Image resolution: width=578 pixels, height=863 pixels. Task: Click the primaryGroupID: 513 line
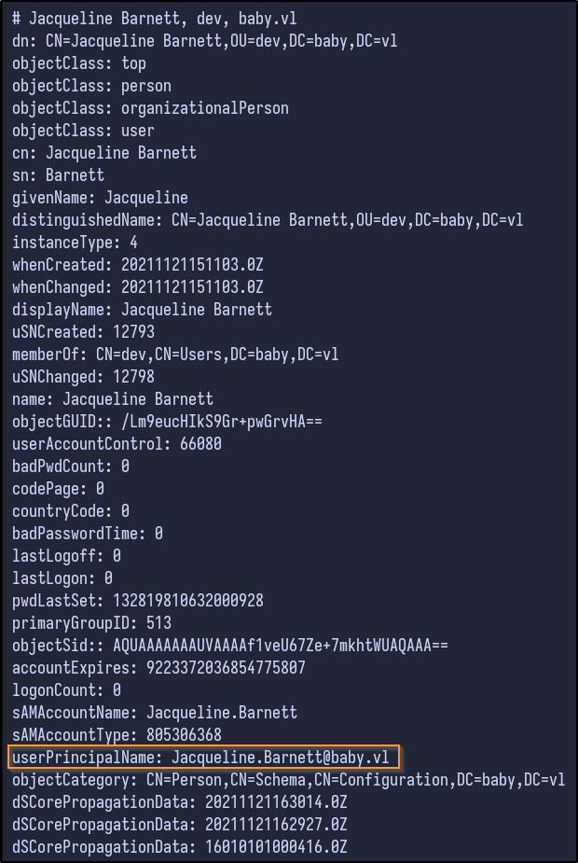coord(91,622)
